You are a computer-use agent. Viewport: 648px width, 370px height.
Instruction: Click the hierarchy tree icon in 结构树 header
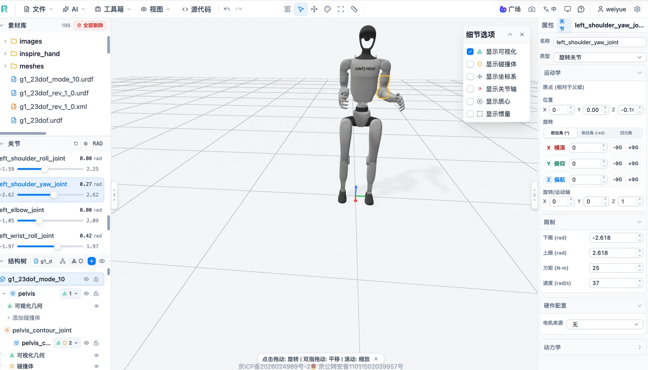click(63, 261)
